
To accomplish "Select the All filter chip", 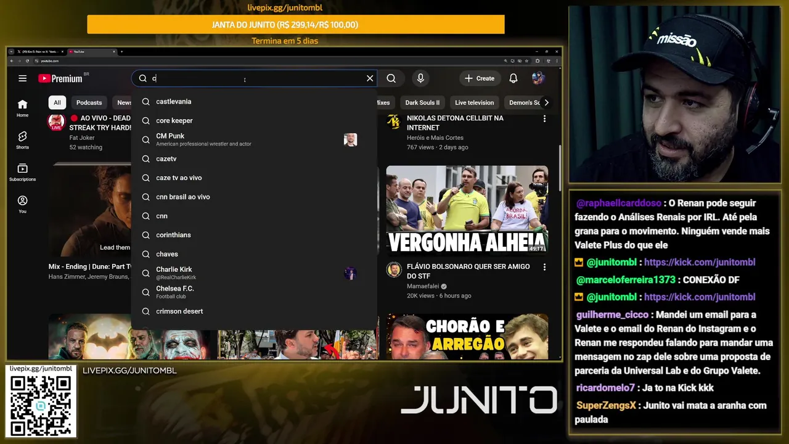I will (x=57, y=102).
